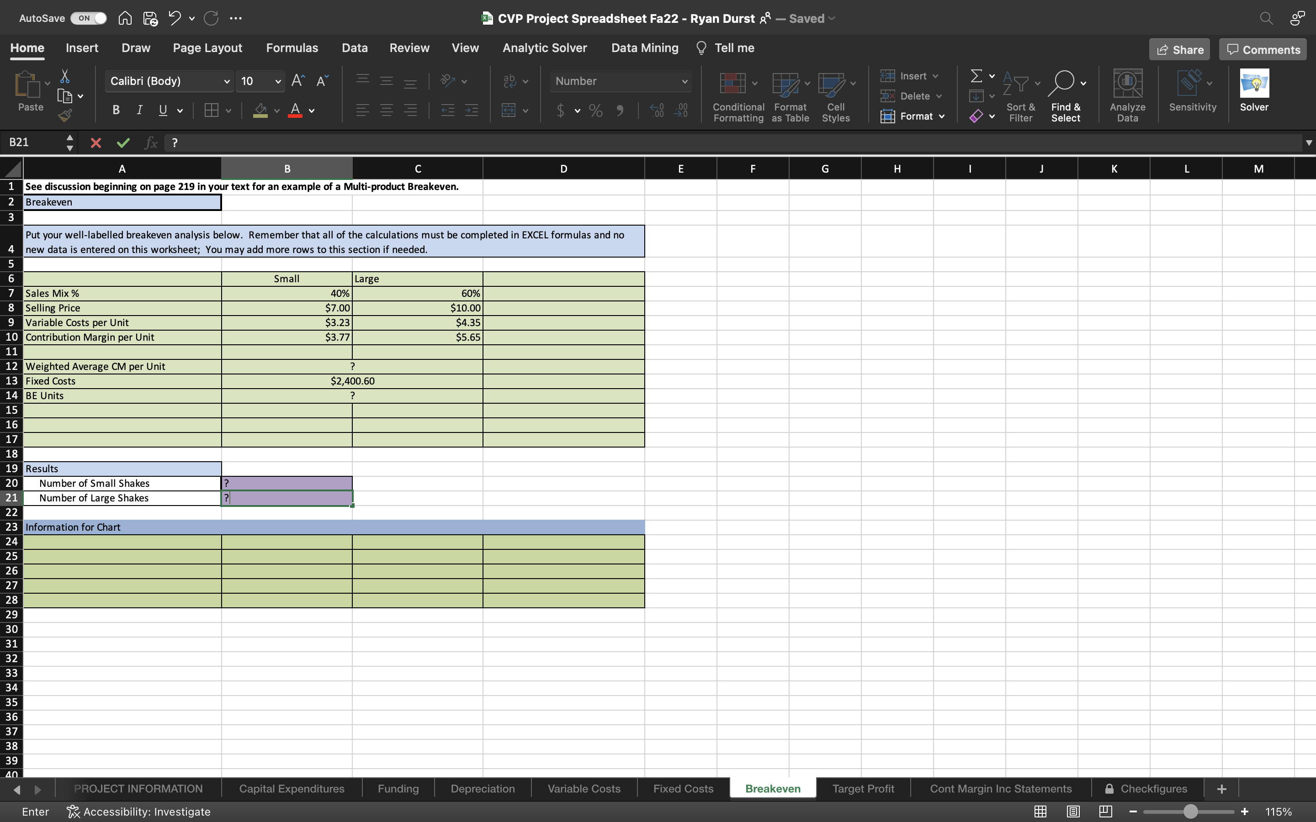This screenshot has height=822, width=1316.
Task: Confirm the formula with the green checkmark
Action: (x=123, y=142)
